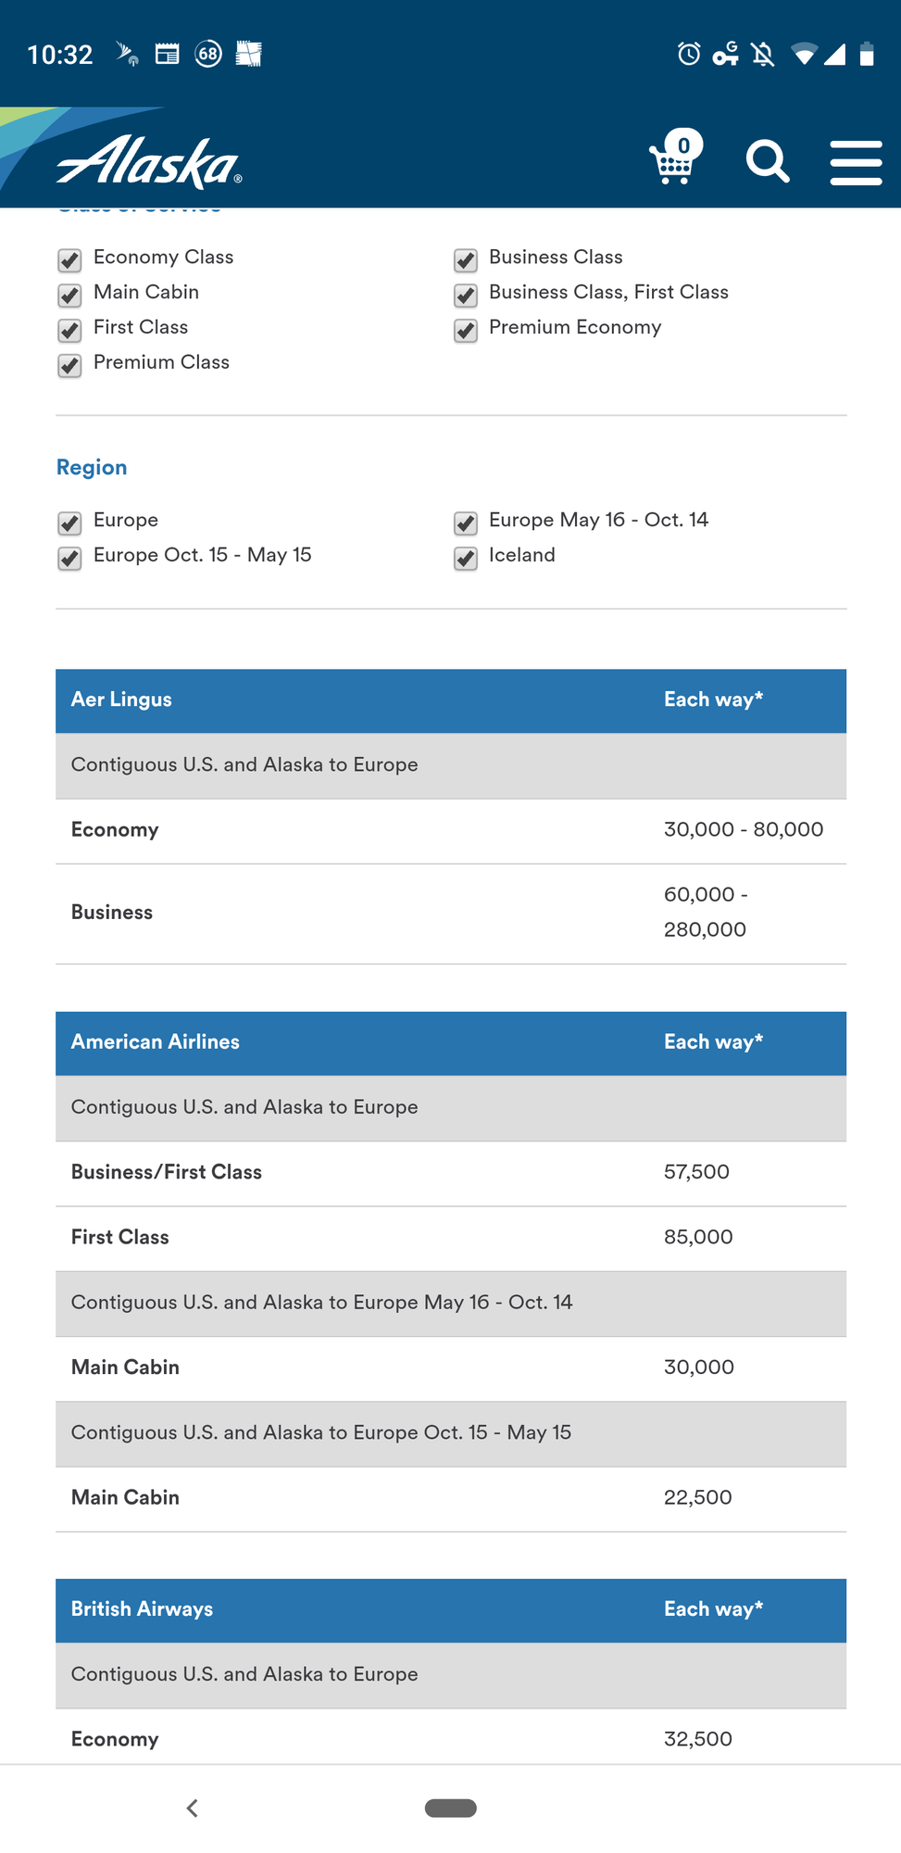Toggle the Iceland region checkbox
Viewport: 901px width, 1853px height.
click(466, 558)
